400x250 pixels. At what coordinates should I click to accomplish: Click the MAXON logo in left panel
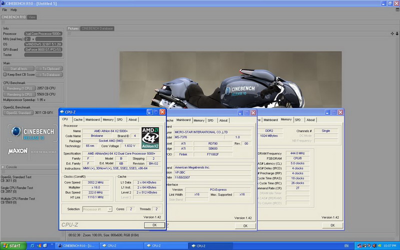tap(17, 151)
